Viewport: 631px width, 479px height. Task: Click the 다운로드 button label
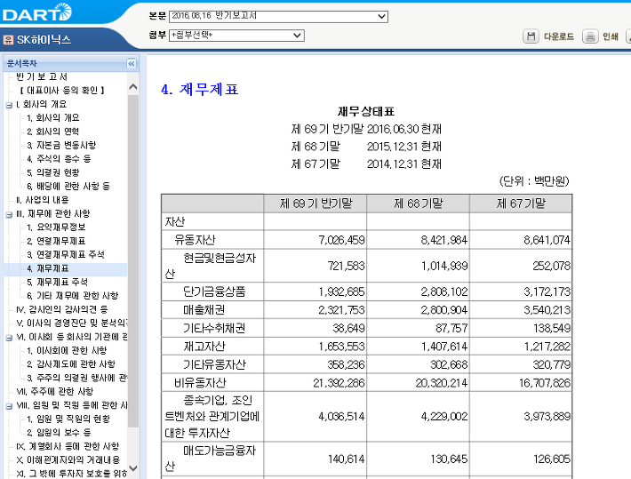(x=559, y=36)
